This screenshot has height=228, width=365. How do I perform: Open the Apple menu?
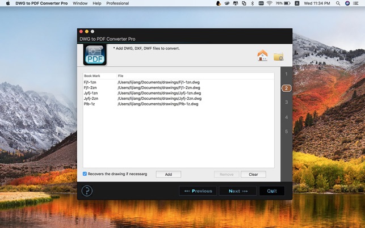(8, 3)
